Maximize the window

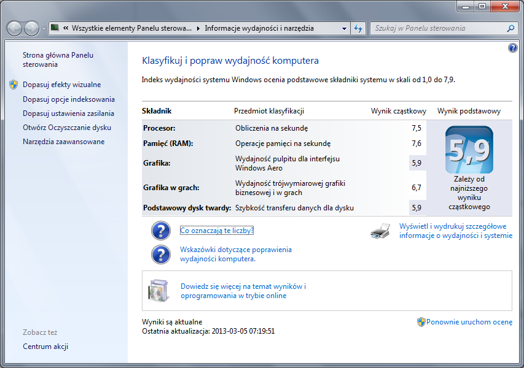coord(482,6)
